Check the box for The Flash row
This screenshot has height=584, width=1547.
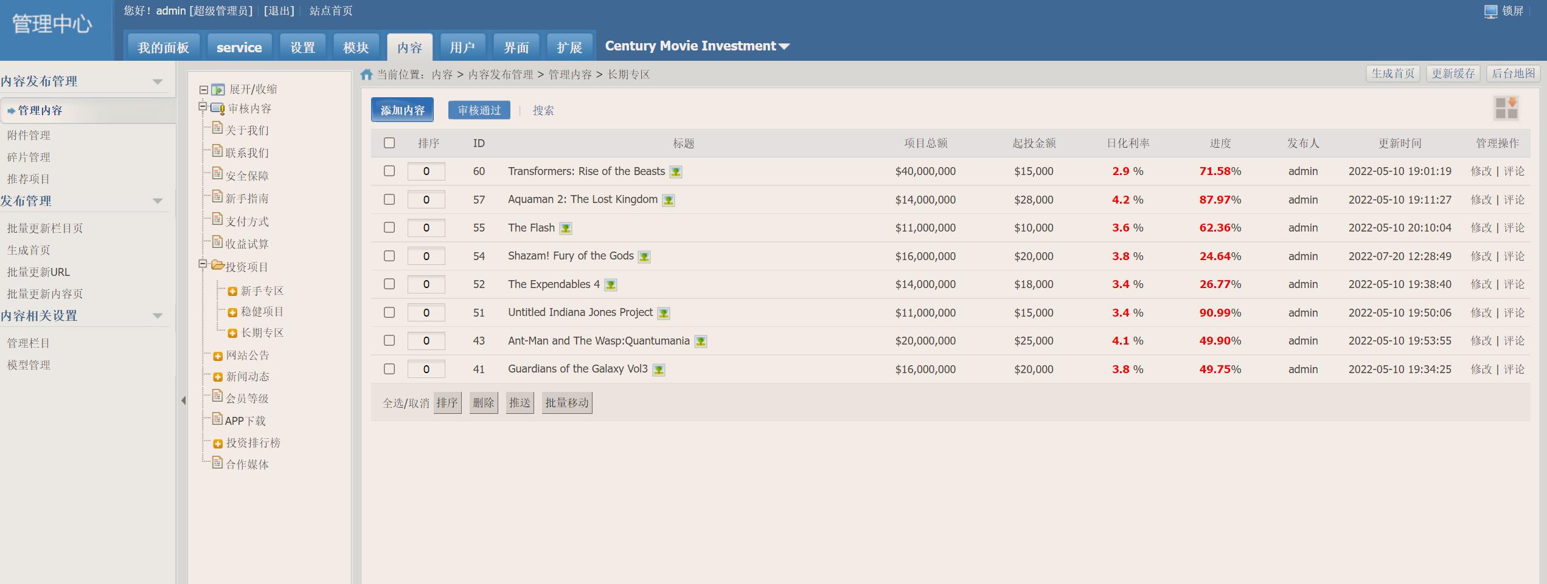pos(389,227)
